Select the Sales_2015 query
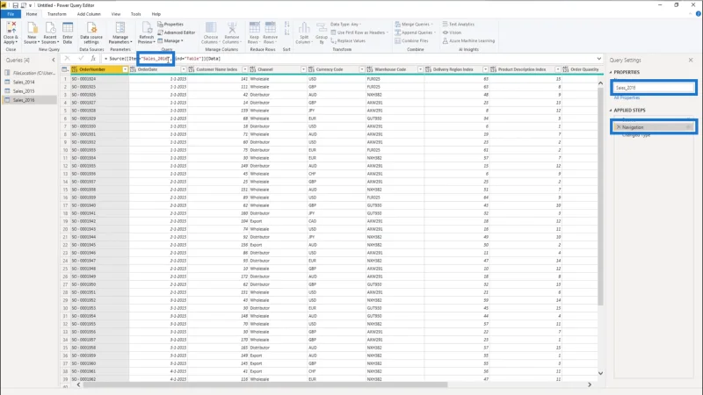Screen dimensions: 703x395 29,91
